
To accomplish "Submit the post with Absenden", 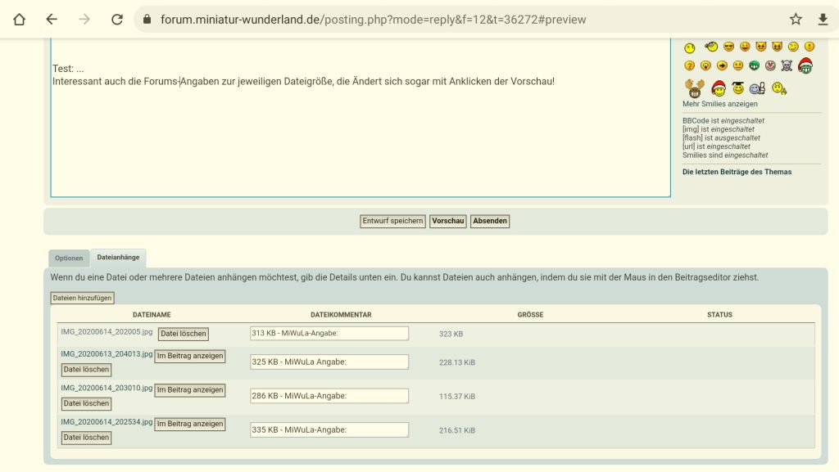I will tap(490, 221).
